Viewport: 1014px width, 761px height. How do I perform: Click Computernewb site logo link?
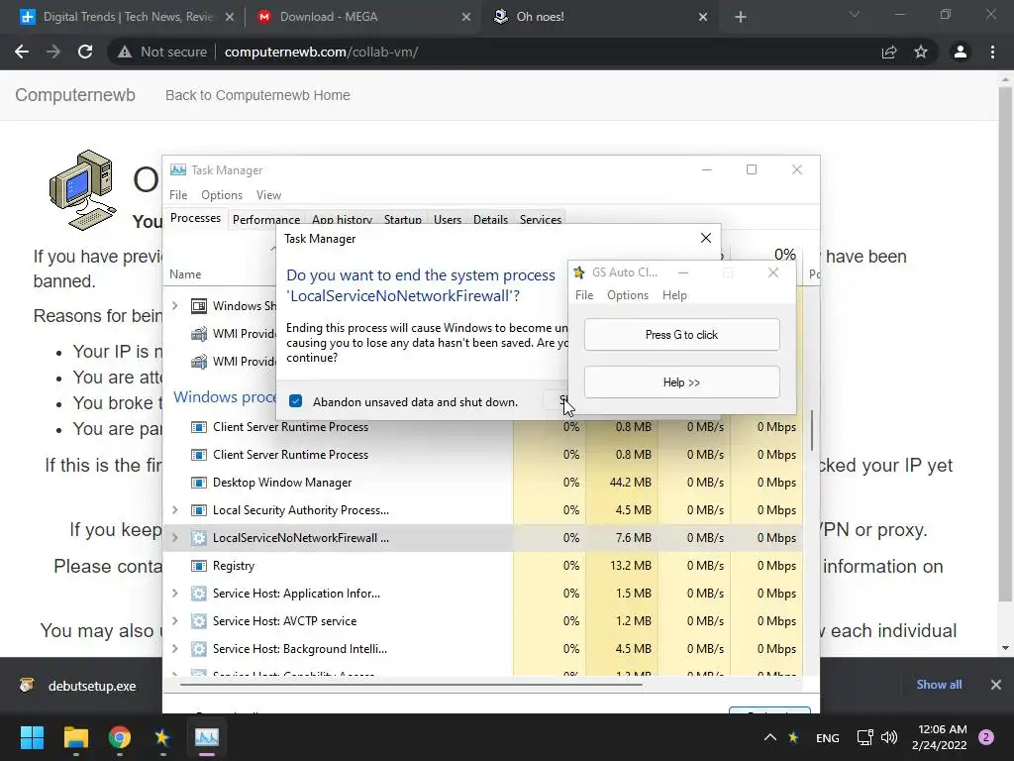(75, 95)
